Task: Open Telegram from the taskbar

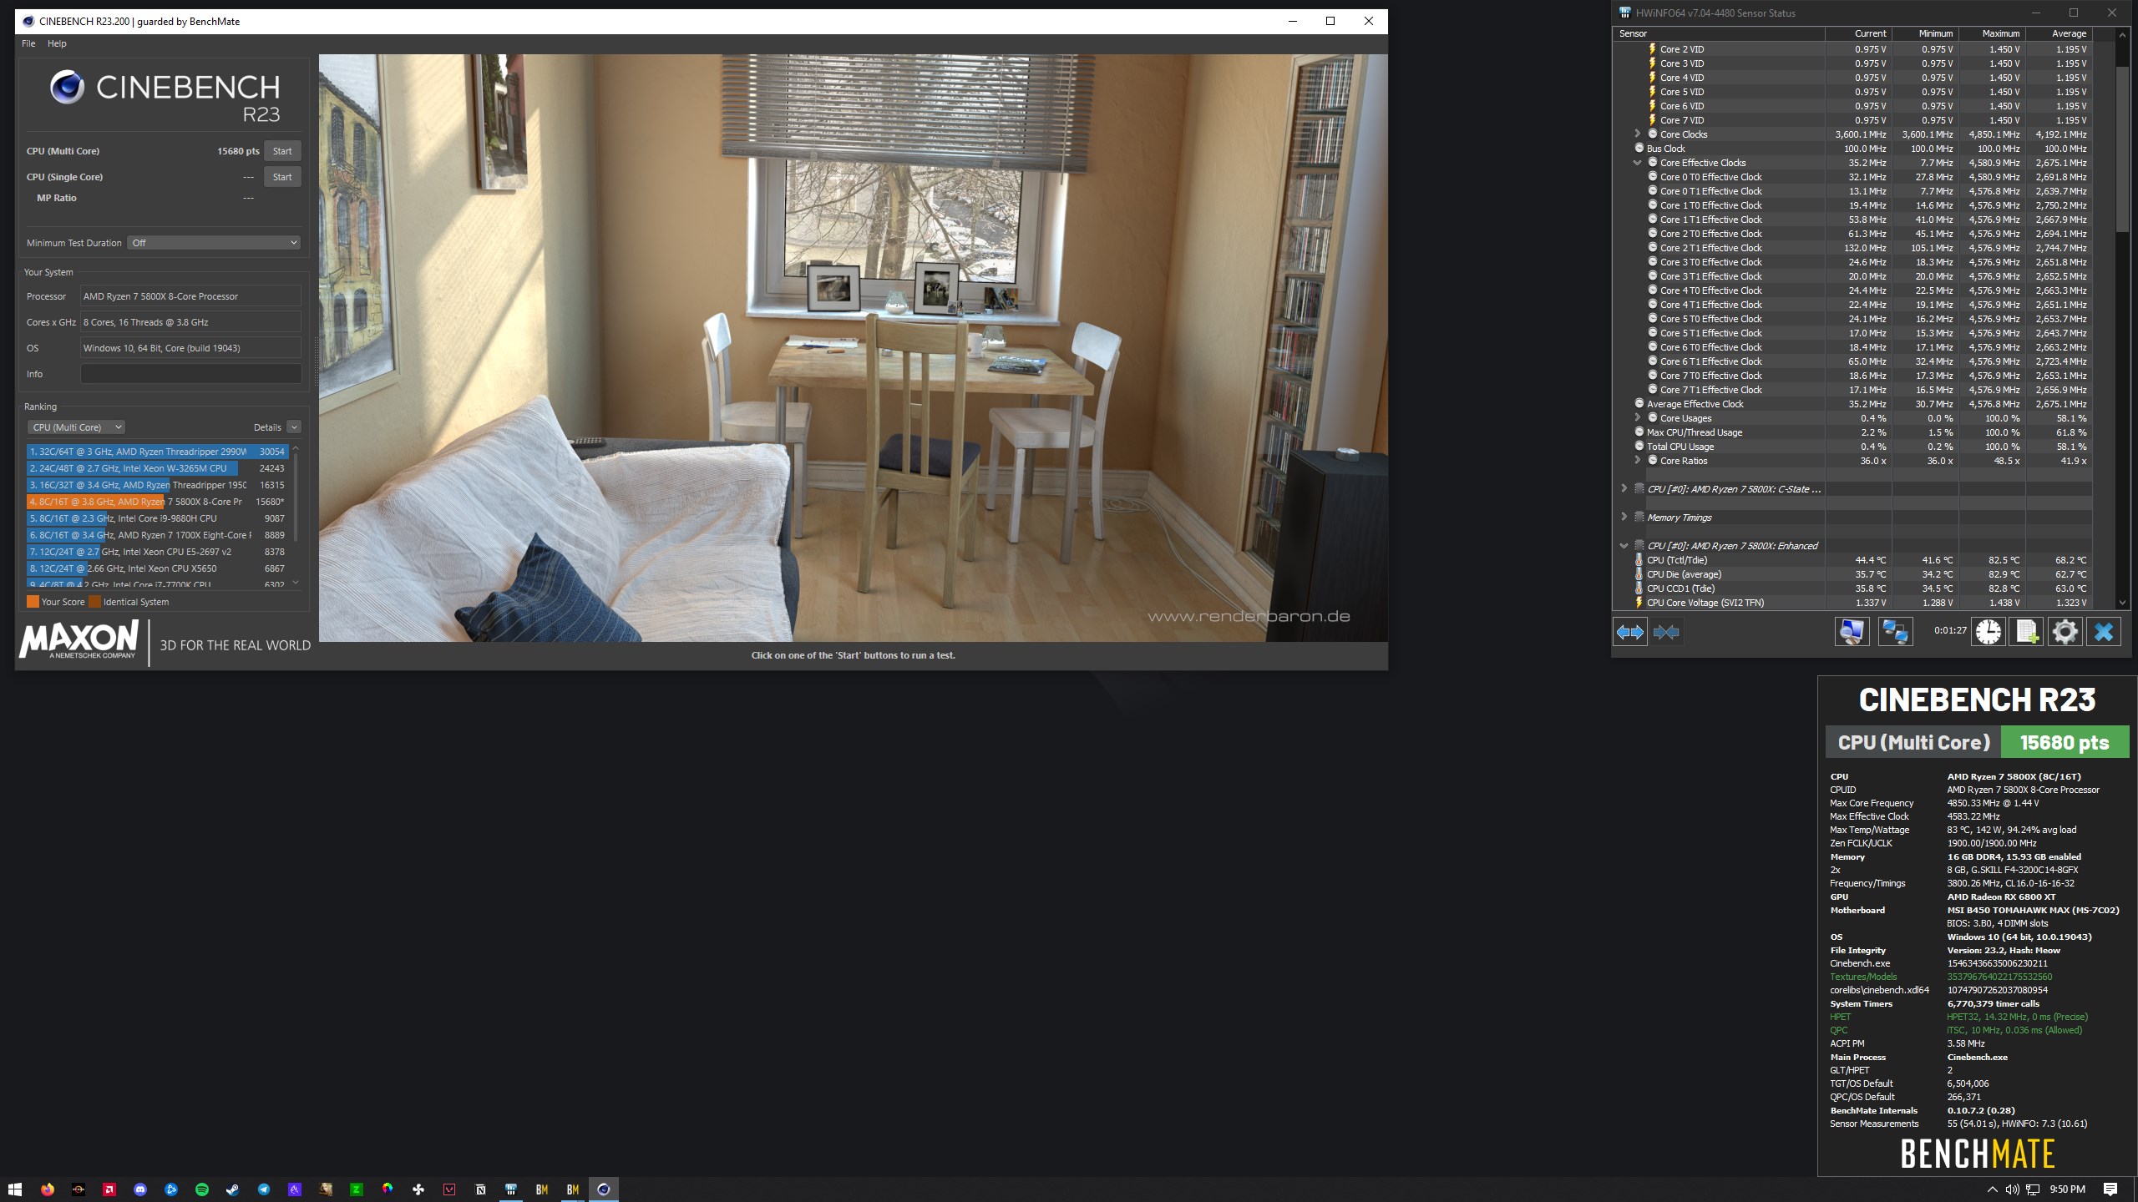Action: pyautogui.click(x=264, y=1189)
